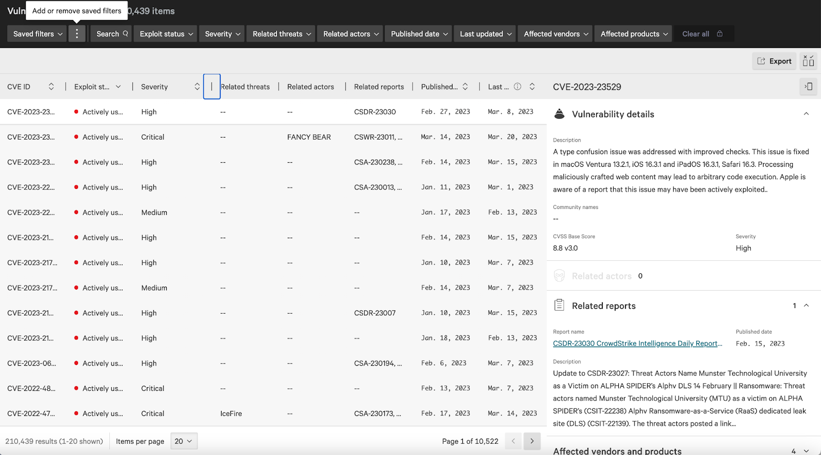
Task: Open CSDR-23030 CrowdStrike Intelligence Daily Report link
Action: coord(637,344)
